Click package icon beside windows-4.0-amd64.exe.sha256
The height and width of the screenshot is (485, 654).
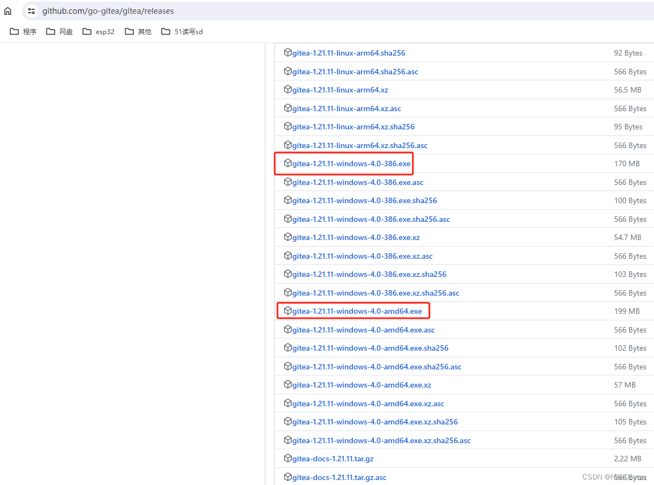click(287, 348)
